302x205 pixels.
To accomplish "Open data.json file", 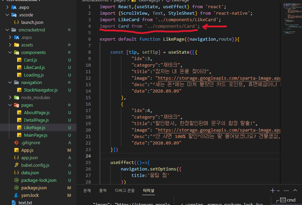I will [x=30, y=173].
